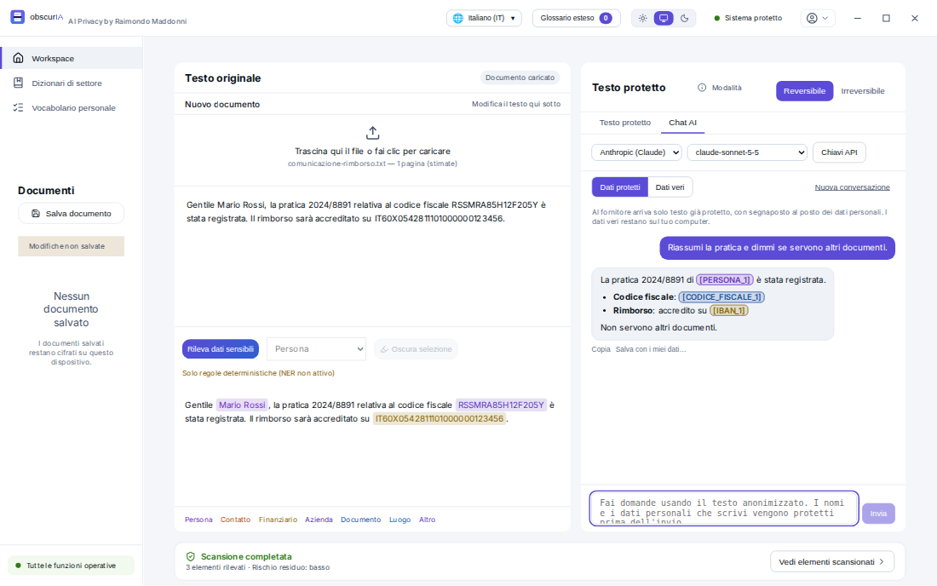The image size is (937, 586).
Task: Select Irreversibile protection mode
Action: (x=862, y=91)
